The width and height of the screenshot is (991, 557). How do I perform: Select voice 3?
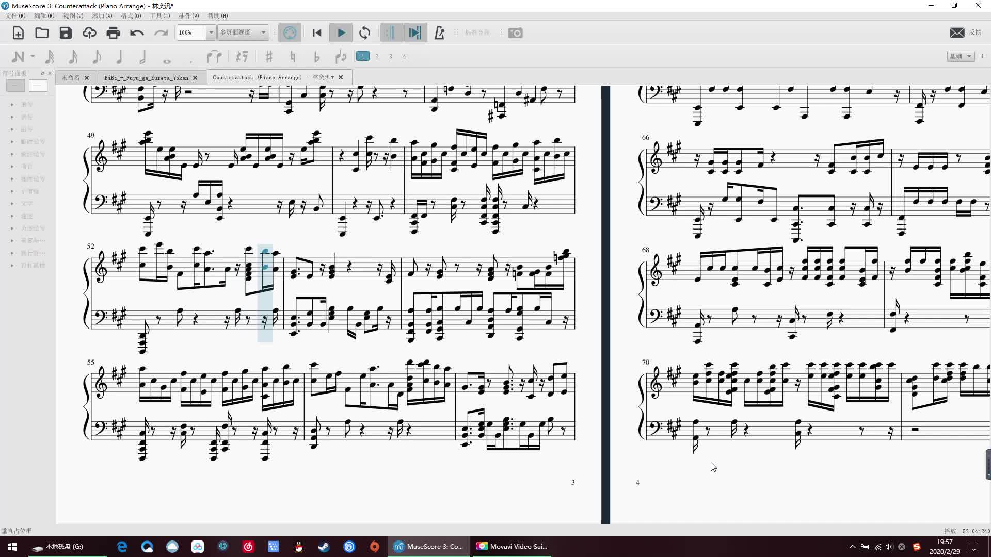click(x=391, y=56)
